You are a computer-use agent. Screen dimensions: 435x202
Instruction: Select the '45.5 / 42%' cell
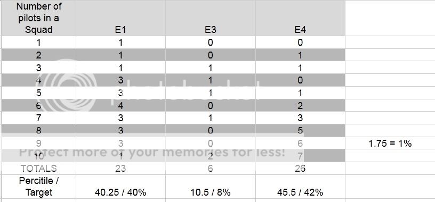tap(300, 187)
